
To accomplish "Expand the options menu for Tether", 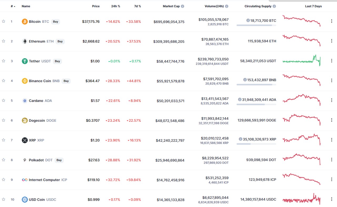I will pyautogui.click(x=331, y=61).
